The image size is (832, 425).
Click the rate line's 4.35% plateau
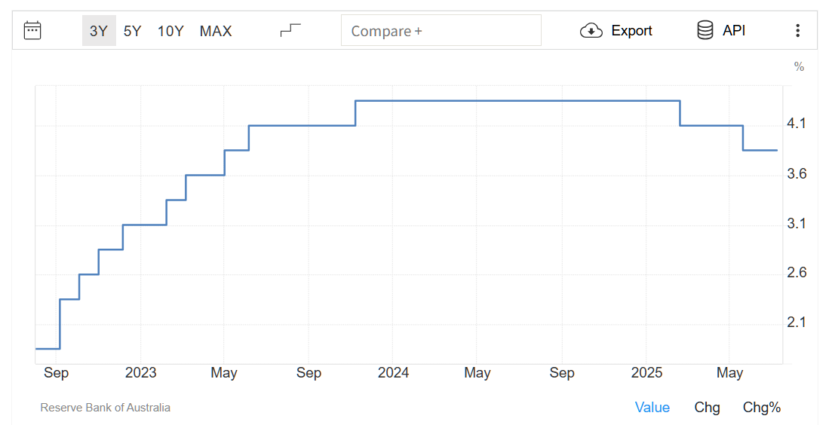tap(517, 101)
